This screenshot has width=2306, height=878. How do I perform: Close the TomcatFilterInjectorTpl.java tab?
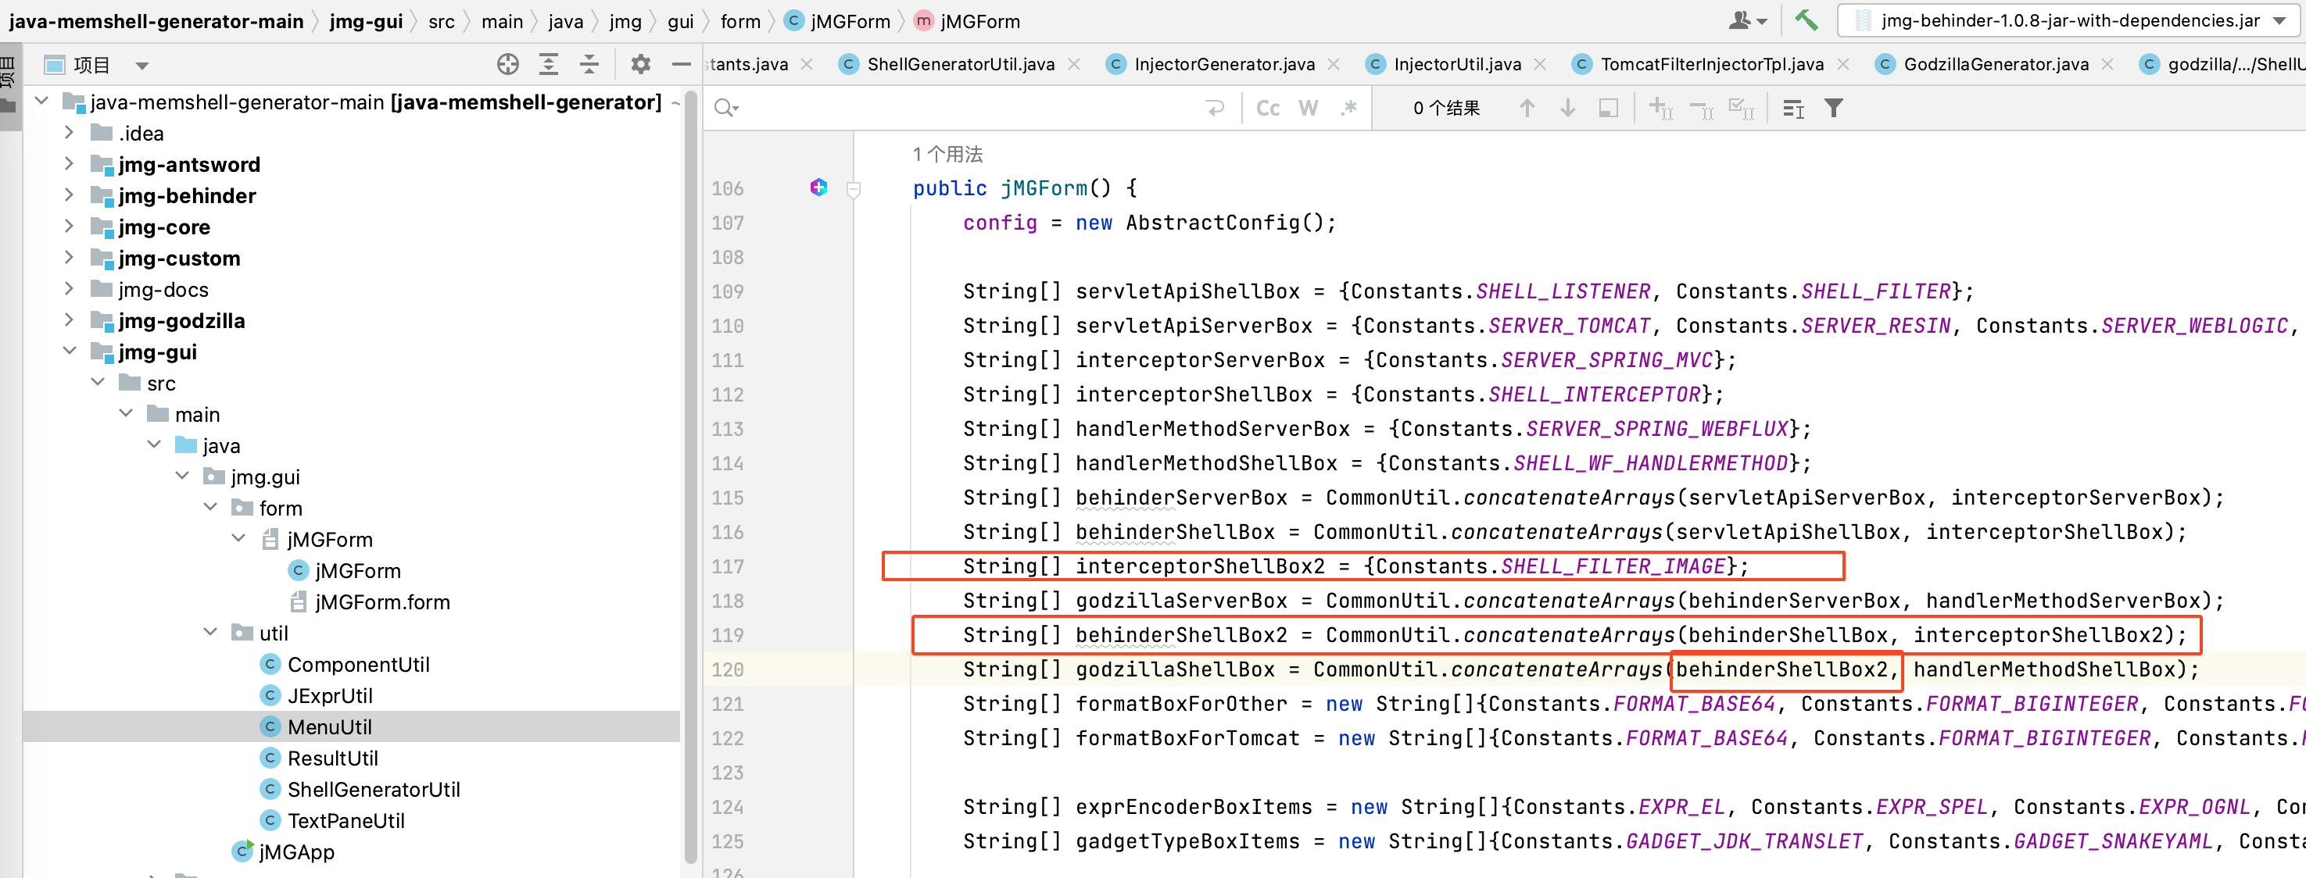click(x=1843, y=64)
